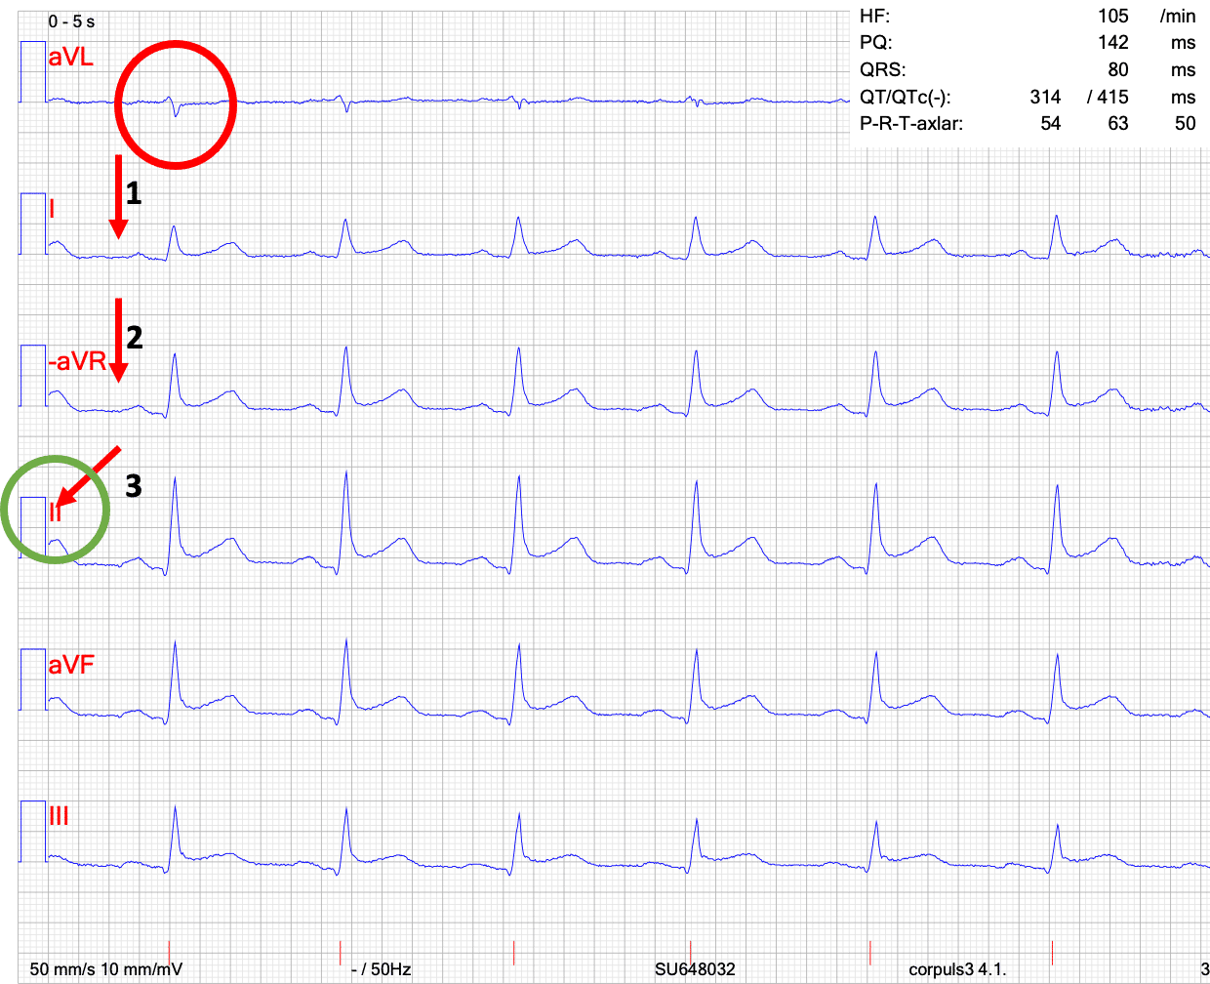Viewport: 1210px width, 984px height.
Task: Click the aVF calibration pulse
Action: point(32,679)
